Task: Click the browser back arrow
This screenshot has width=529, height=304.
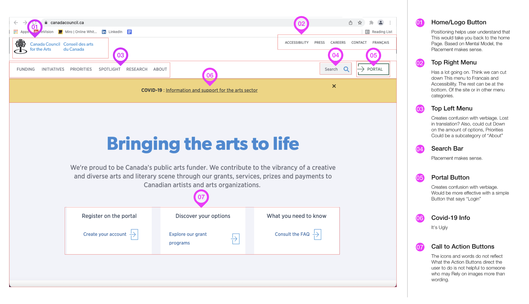Action: [16, 23]
